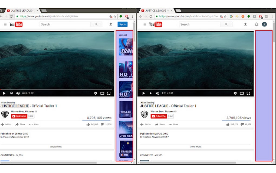This screenshot has height=173, width=276.
Task: Click the search magnifier button in right window
Action: tap(226, 24)
